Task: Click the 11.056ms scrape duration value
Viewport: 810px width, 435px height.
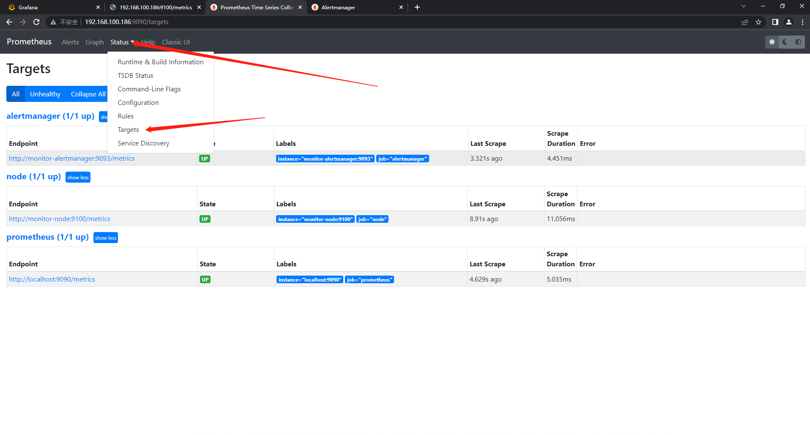Action: 561,219
